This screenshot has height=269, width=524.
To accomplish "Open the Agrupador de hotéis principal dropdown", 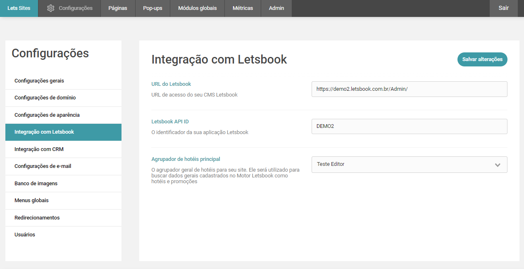I will 409,164.
